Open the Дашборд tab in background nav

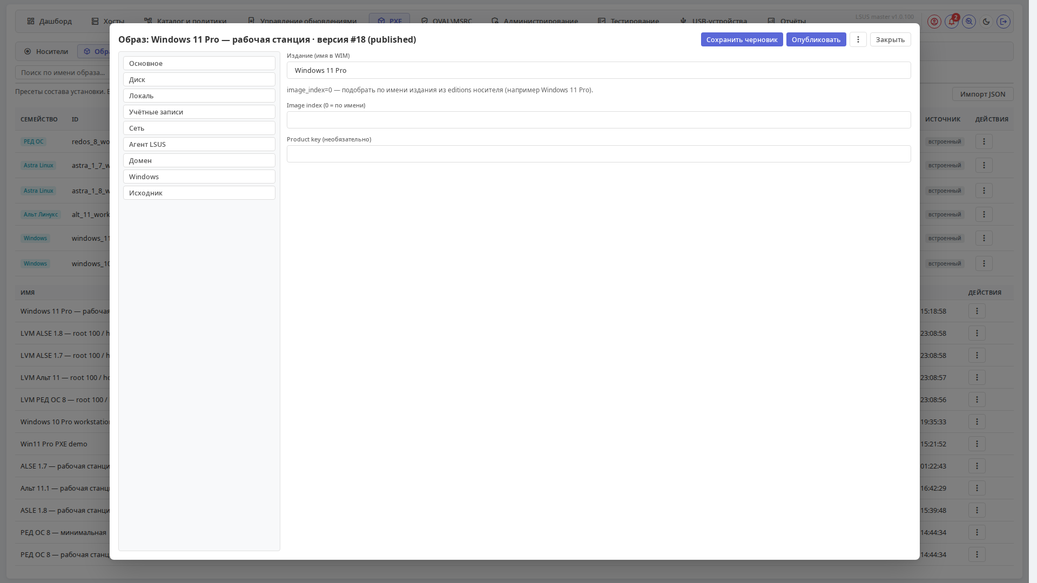click(x=49, y=21)
